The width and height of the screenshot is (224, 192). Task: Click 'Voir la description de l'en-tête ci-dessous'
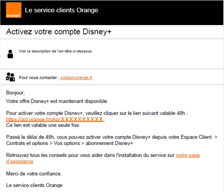click(x=55, y=51)
